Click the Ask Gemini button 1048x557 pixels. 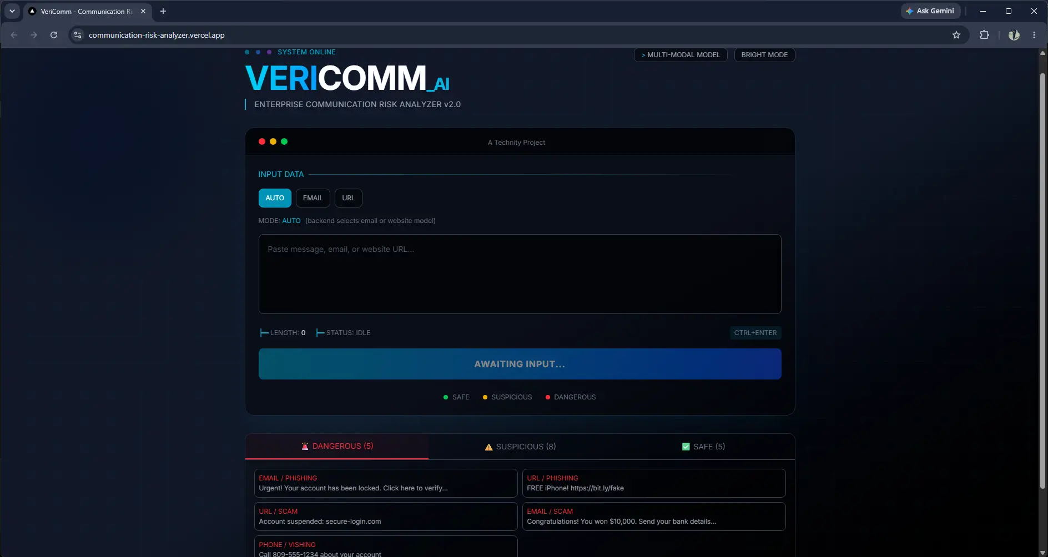coord(930,11)
